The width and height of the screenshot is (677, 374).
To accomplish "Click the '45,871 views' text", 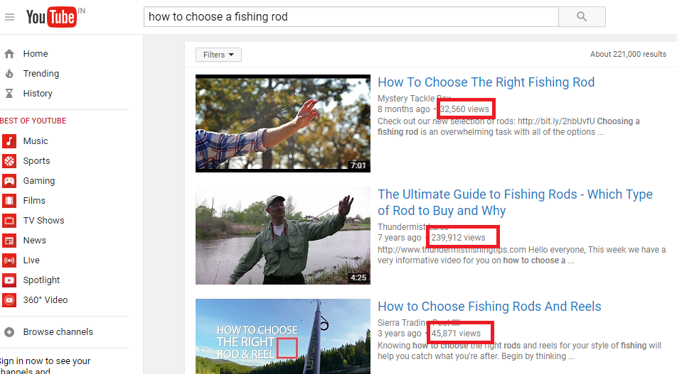I will click(456, 333).
